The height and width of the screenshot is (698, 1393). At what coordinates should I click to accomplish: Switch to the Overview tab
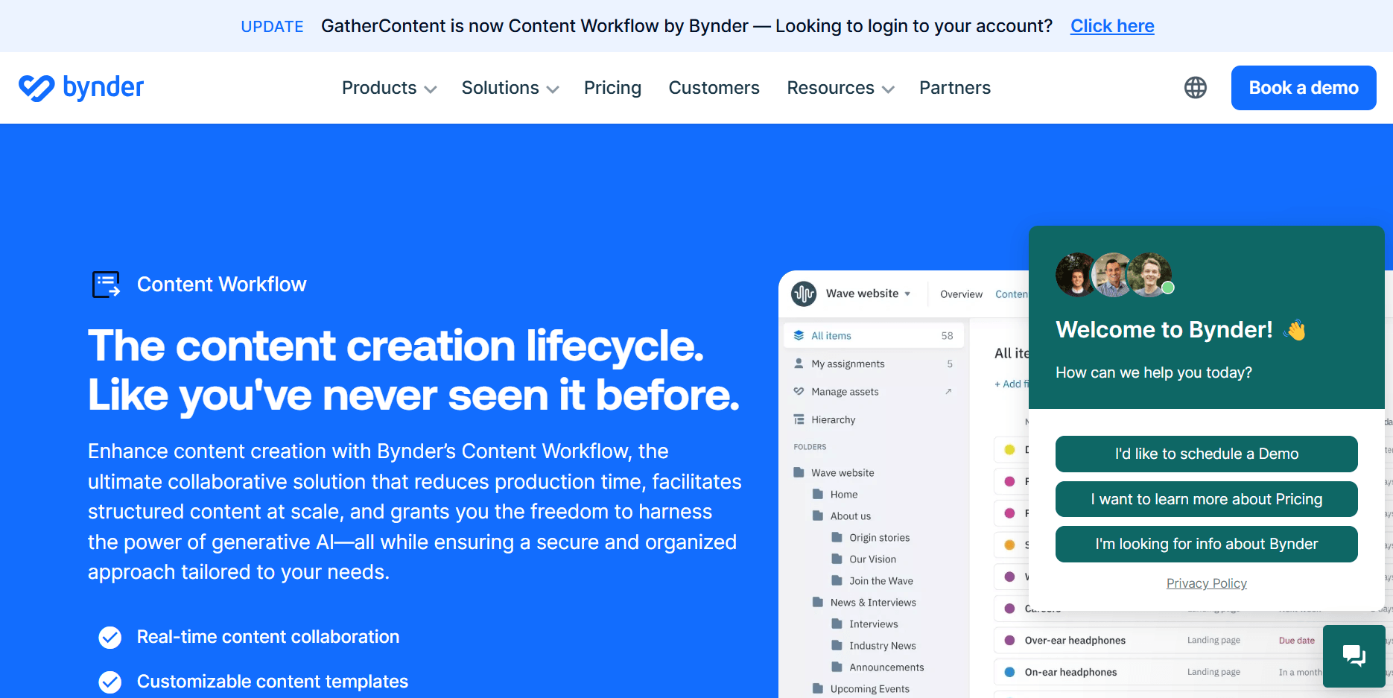point(961,294)
